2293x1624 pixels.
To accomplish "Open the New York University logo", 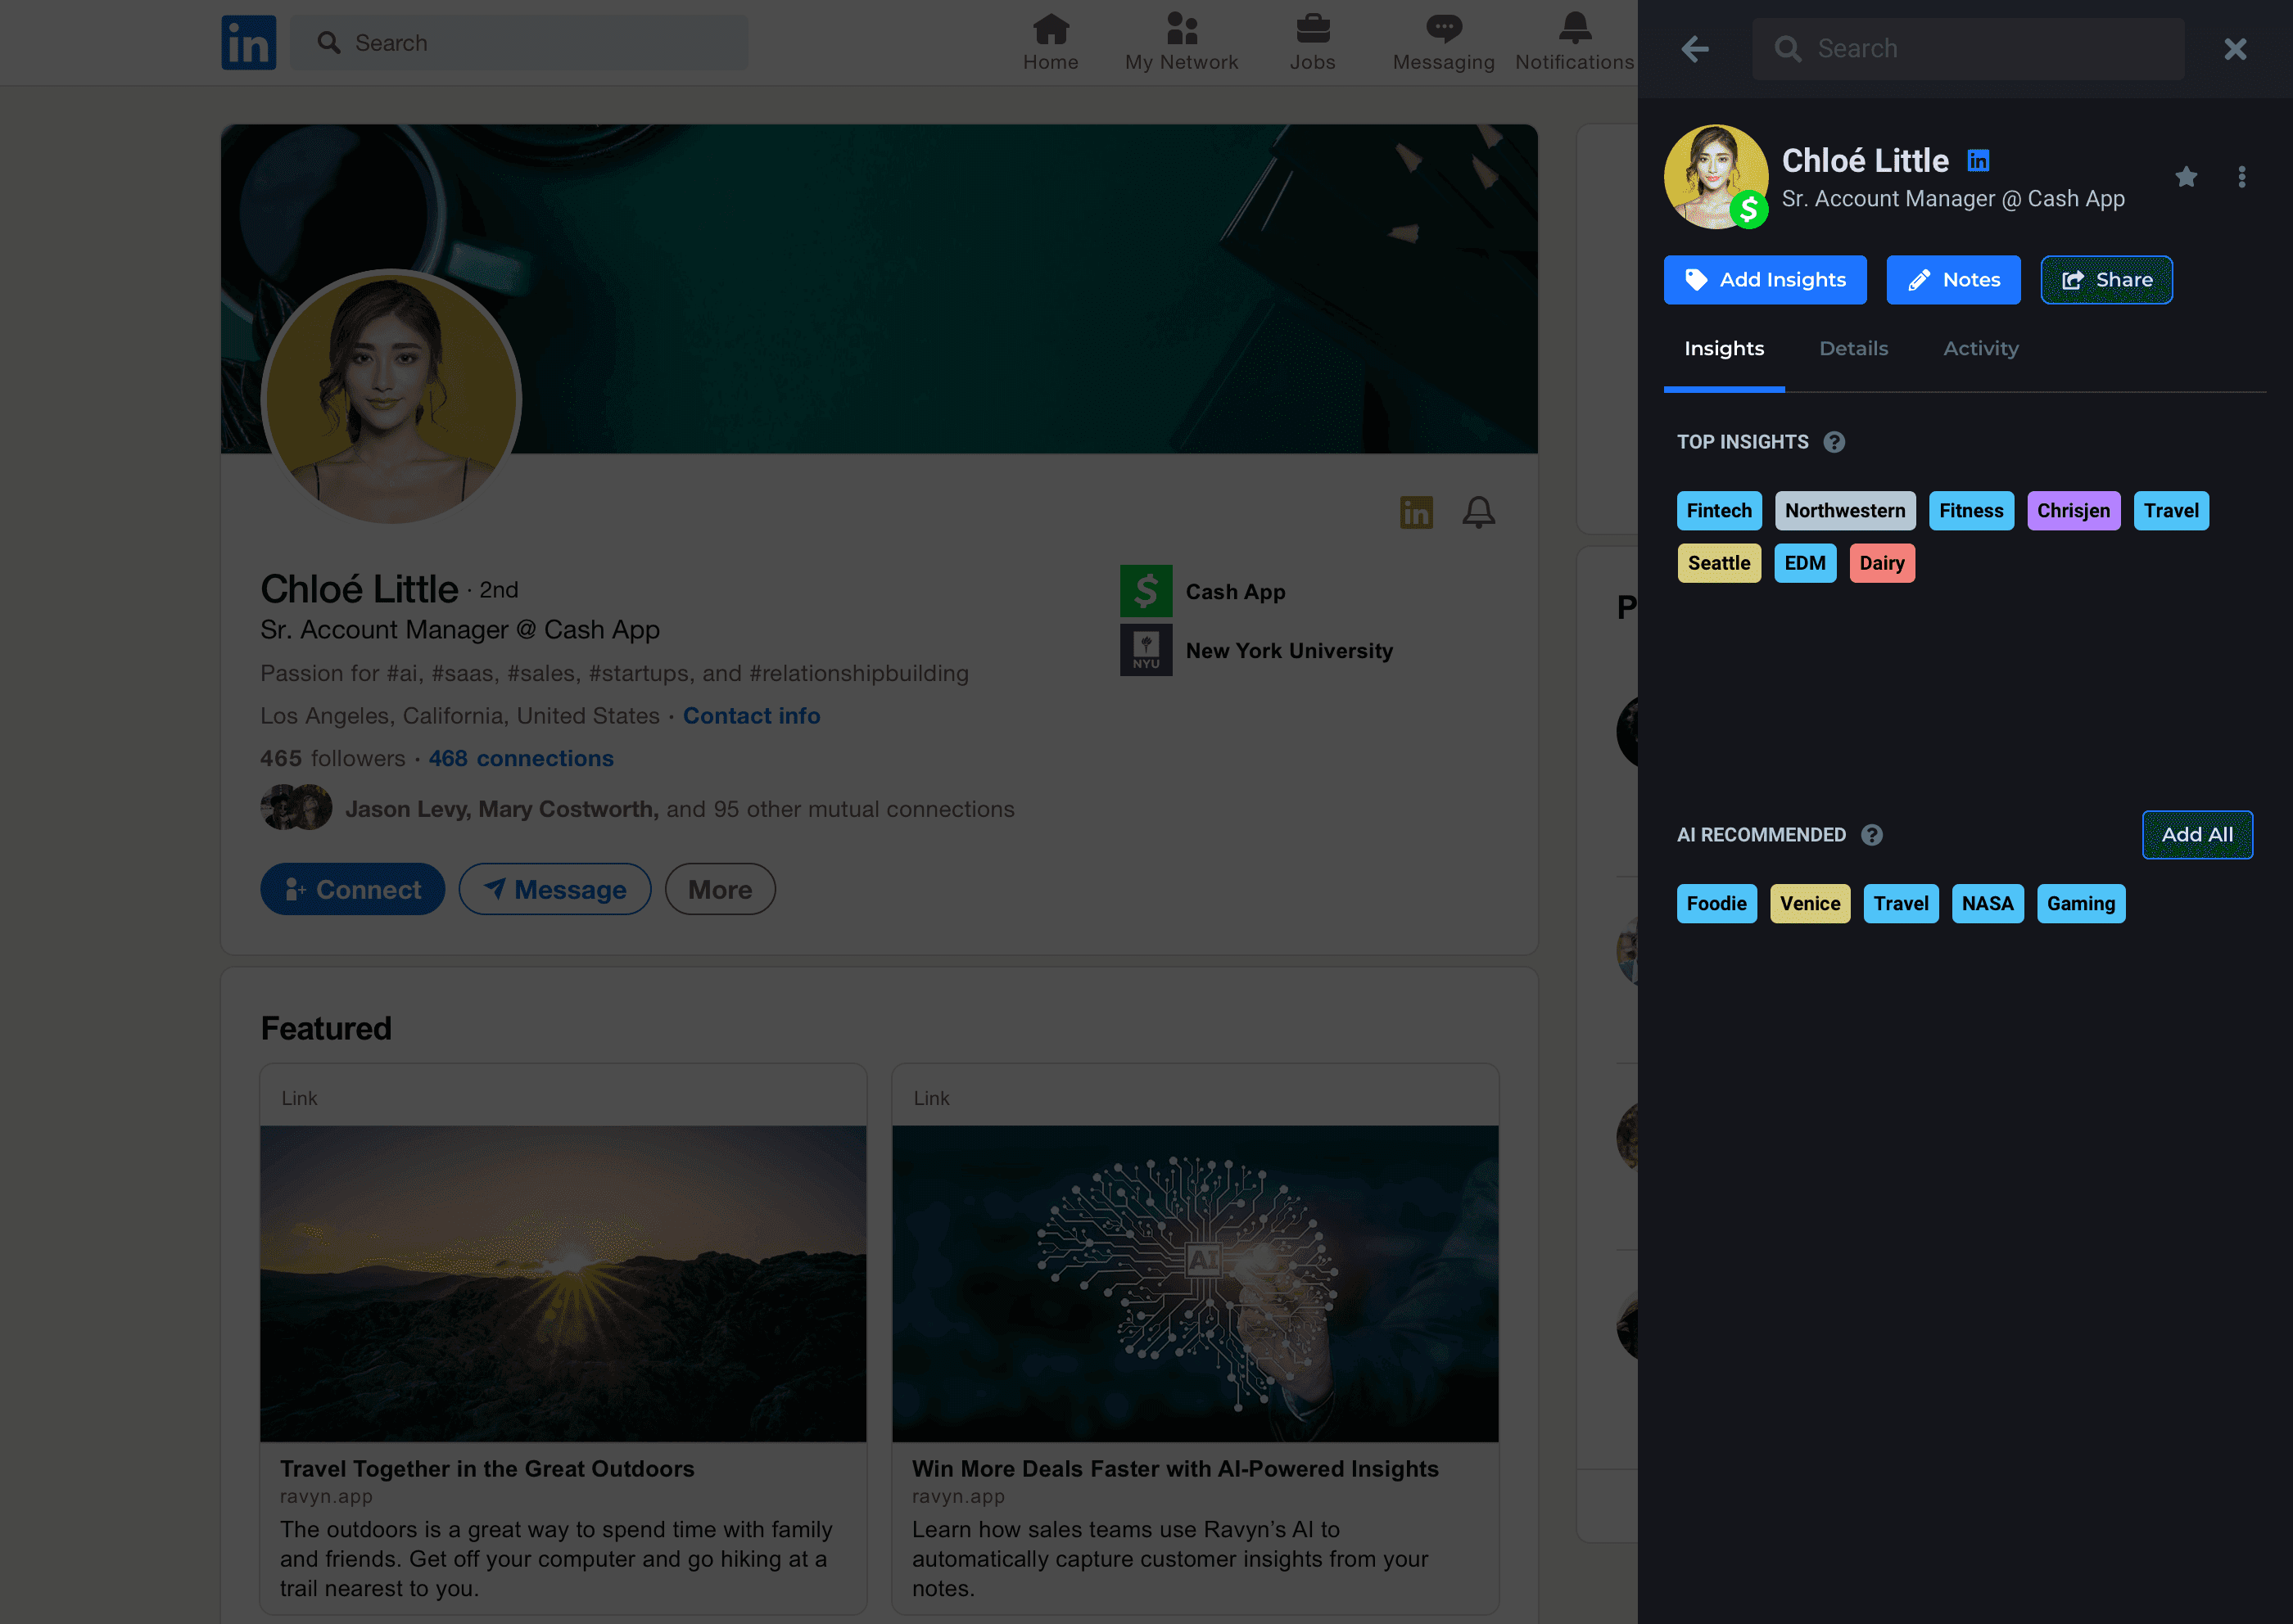I will pyautogui.click(x=1146, y=649).
